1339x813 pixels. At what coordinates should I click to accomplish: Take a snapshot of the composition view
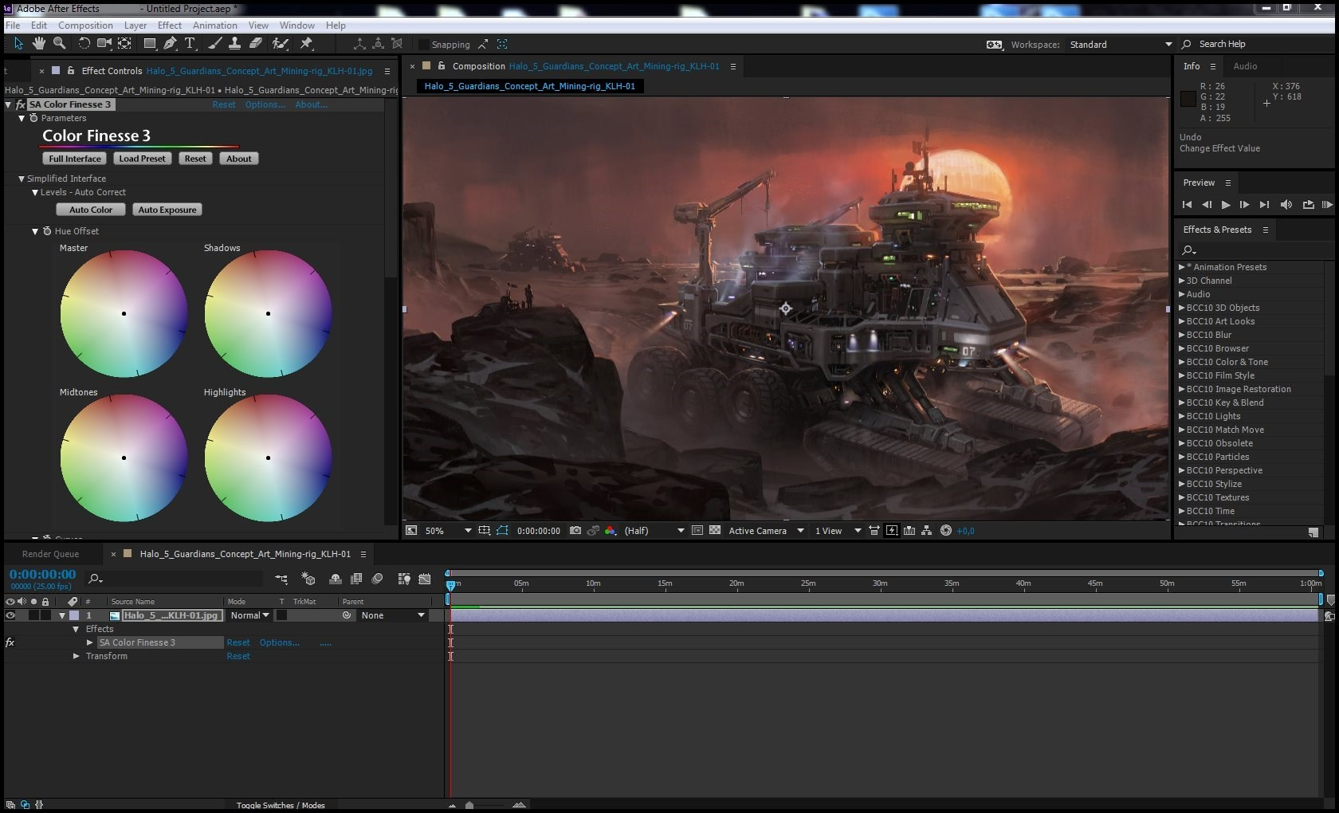click(575, 530)
